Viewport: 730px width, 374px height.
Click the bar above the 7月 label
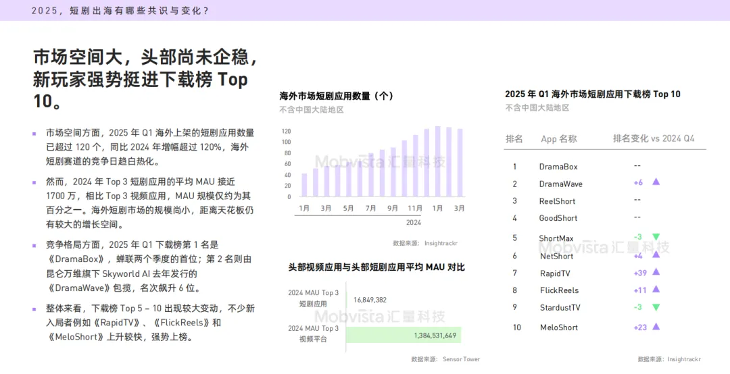371,175
